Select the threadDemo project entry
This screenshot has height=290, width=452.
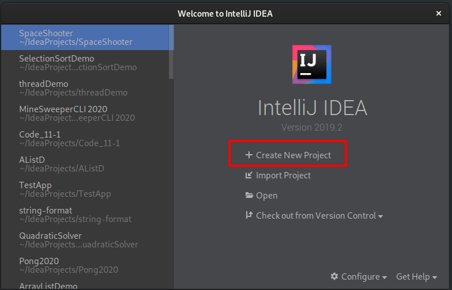coord(85,88)
